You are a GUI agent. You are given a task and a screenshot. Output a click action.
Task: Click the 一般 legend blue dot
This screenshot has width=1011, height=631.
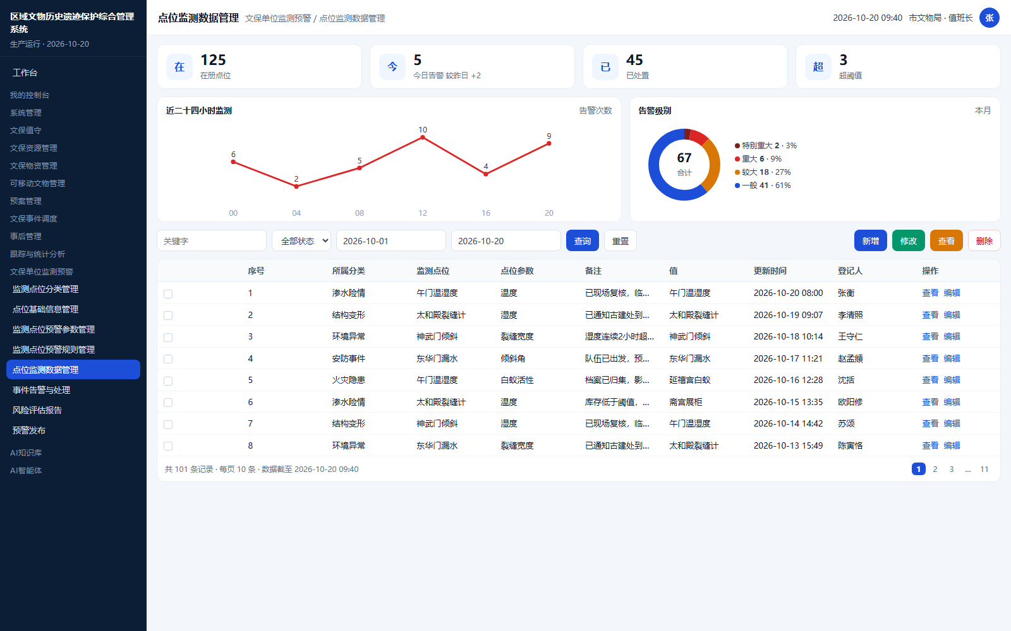pos(737,186)
